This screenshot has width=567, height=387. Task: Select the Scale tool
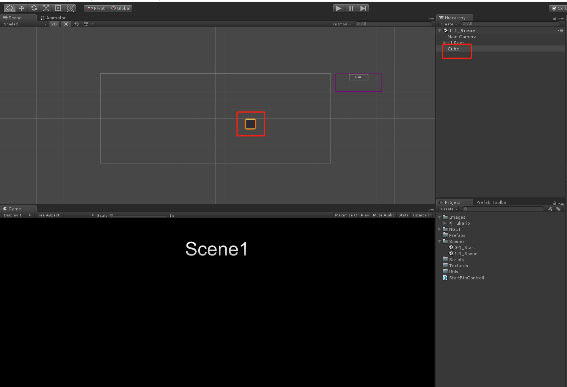coord(46,8)
